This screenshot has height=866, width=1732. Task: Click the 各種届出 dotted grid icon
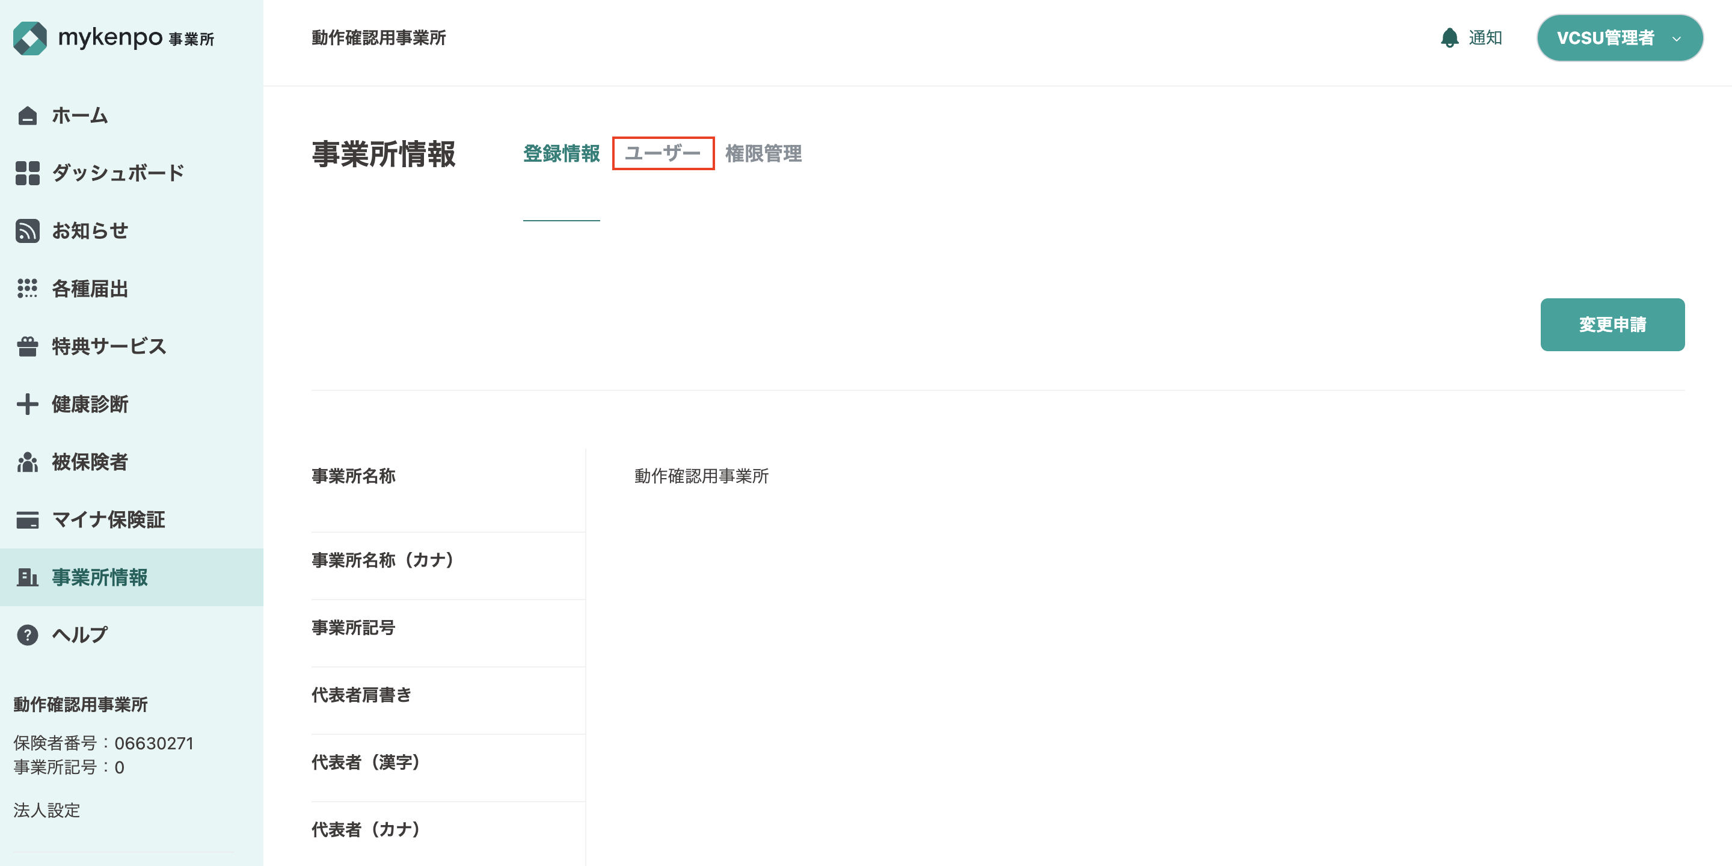pos(28,289)
